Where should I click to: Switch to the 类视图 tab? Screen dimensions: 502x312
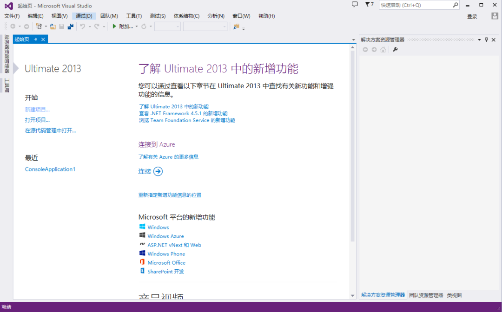point(454,295)
